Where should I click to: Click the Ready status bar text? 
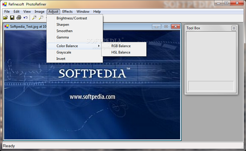coord(9,146)
